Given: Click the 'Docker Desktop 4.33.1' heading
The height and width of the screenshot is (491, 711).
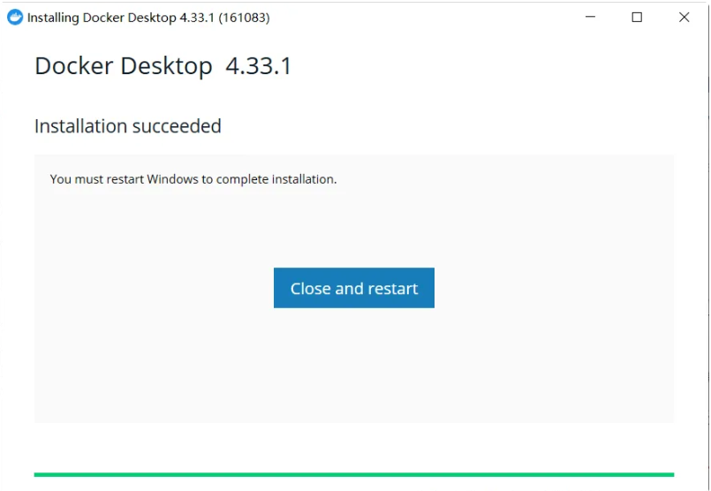Looking at the screenshot, I should point(163,66).
